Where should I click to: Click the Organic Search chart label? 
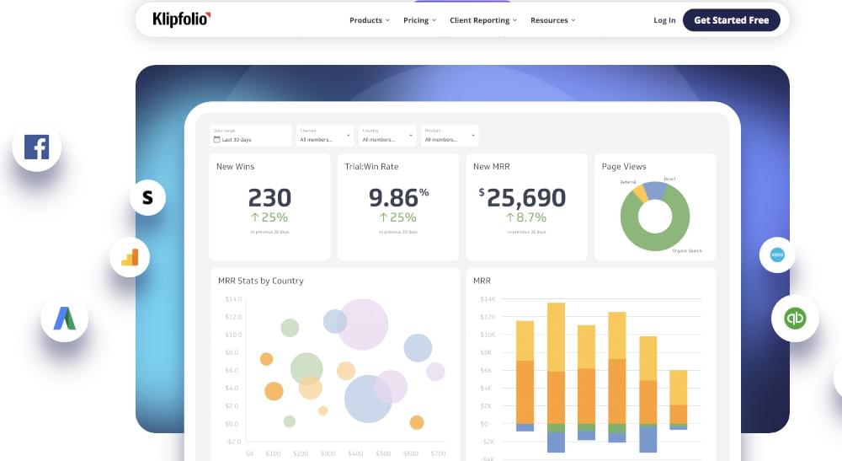pyautogui.click(x=687, y=251)
